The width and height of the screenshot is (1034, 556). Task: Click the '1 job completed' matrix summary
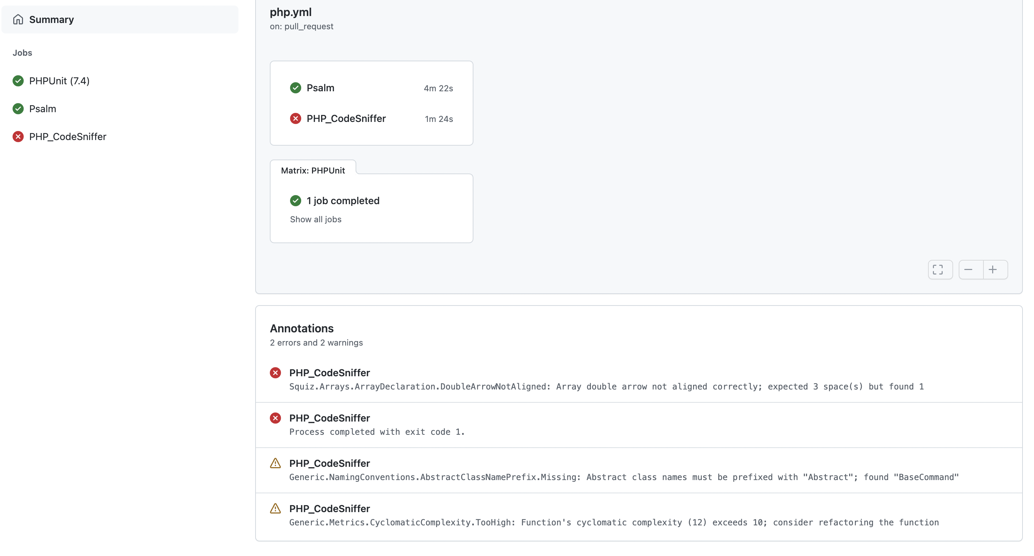343,201
